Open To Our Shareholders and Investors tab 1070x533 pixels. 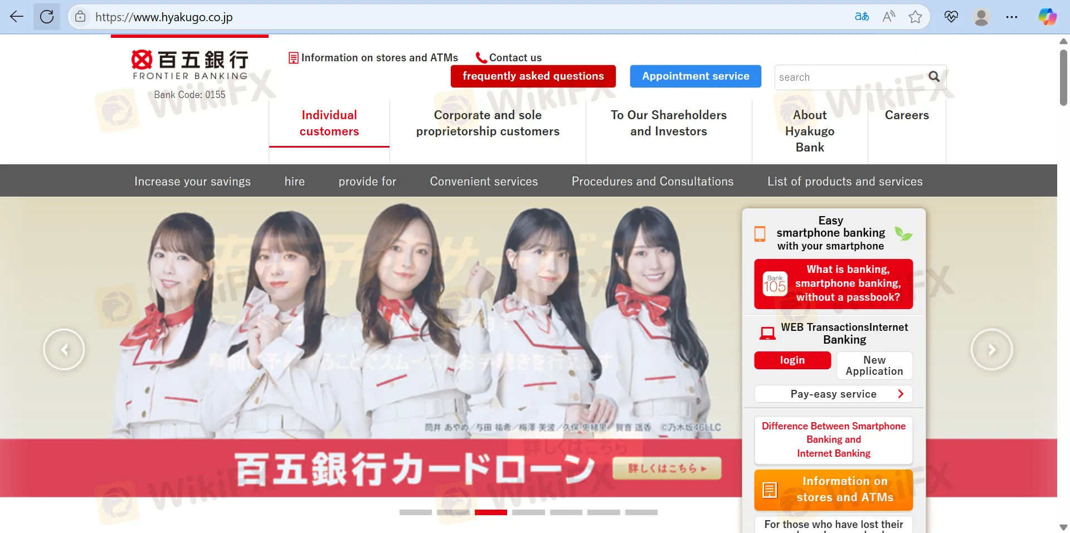669,123
